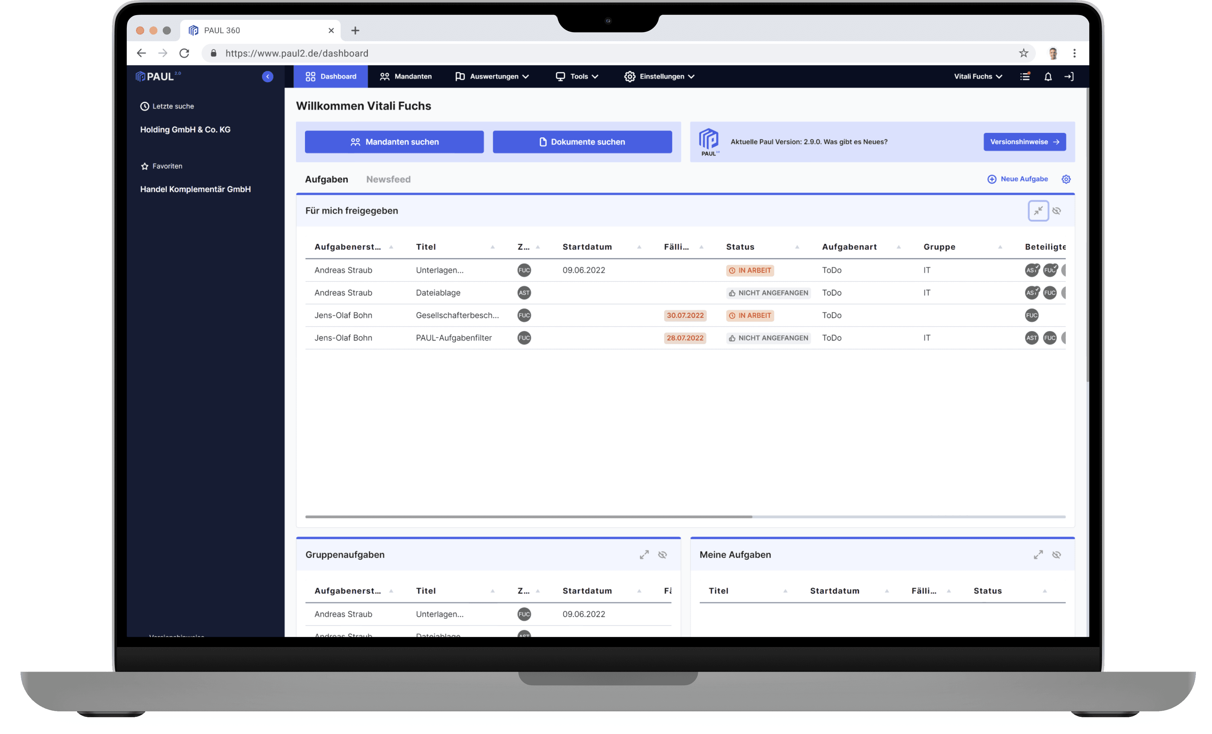The height and width of the screenshot is (734, 1212).
Task: Select the PAUL 360 browser tab
Action: (260, 30)
